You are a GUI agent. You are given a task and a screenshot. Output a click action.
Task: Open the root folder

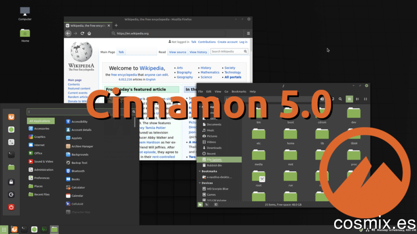[x=259, y=178]
